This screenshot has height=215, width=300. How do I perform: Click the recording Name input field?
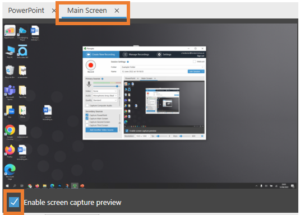[154, 72]
